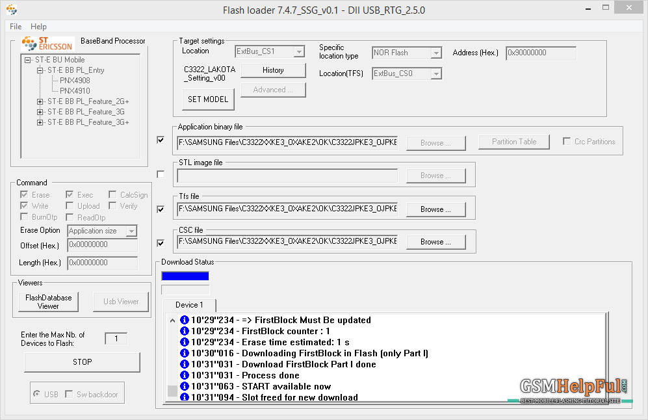Click the Tfs file path field
Screen dimensions: 648x420
coord(287,209)
